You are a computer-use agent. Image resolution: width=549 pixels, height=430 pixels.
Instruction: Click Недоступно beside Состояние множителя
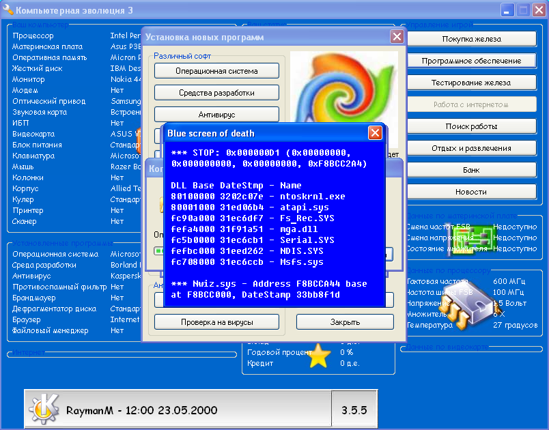coord(515,248)
